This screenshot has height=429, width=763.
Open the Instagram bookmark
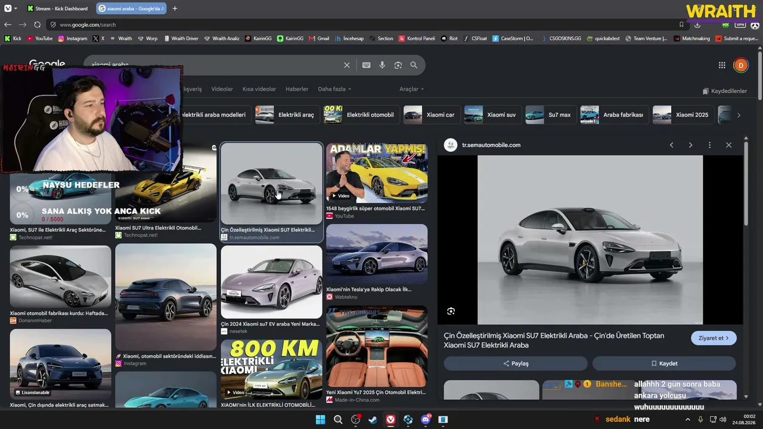(x=73, y=38)
